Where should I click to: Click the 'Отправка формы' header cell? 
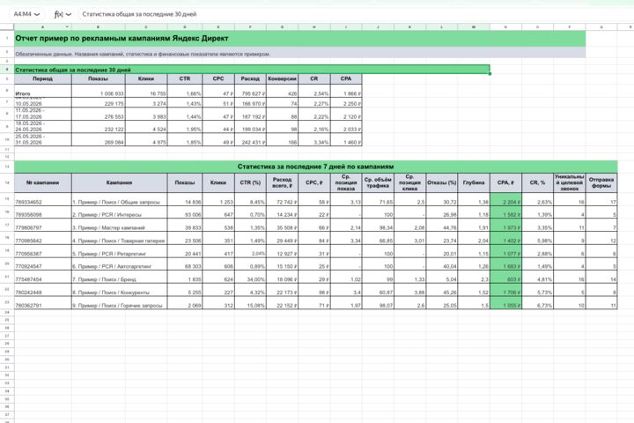click(601, 182)
